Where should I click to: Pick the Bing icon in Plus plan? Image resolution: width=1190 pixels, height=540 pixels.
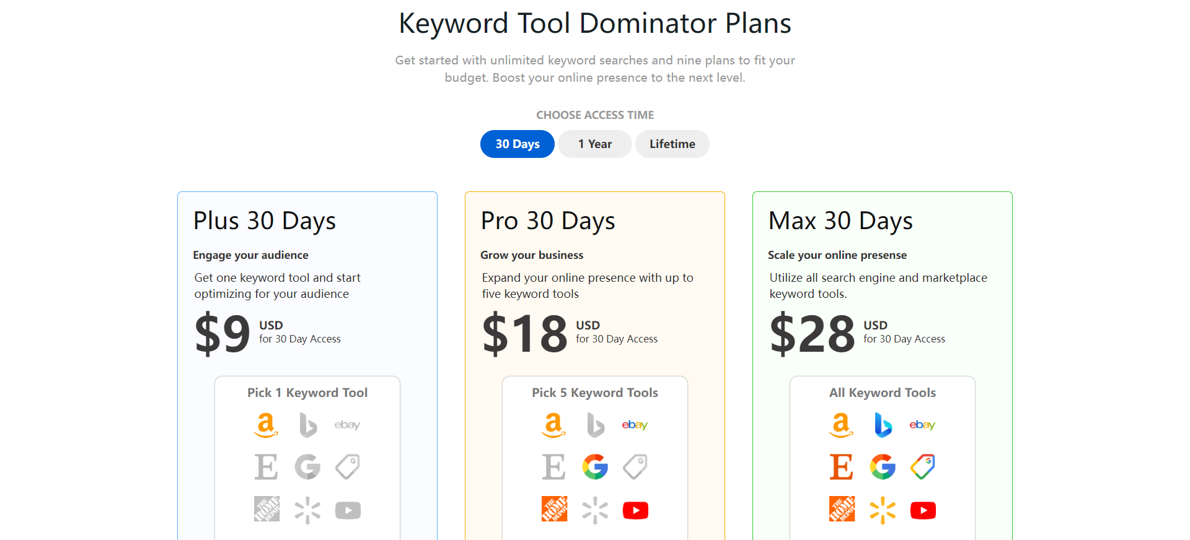[307, 425]
